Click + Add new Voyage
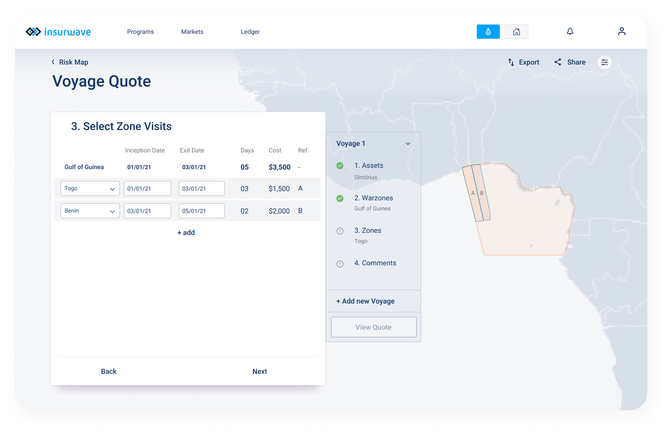The width and height of the screenshot is (671, 434). coord(365,301)
